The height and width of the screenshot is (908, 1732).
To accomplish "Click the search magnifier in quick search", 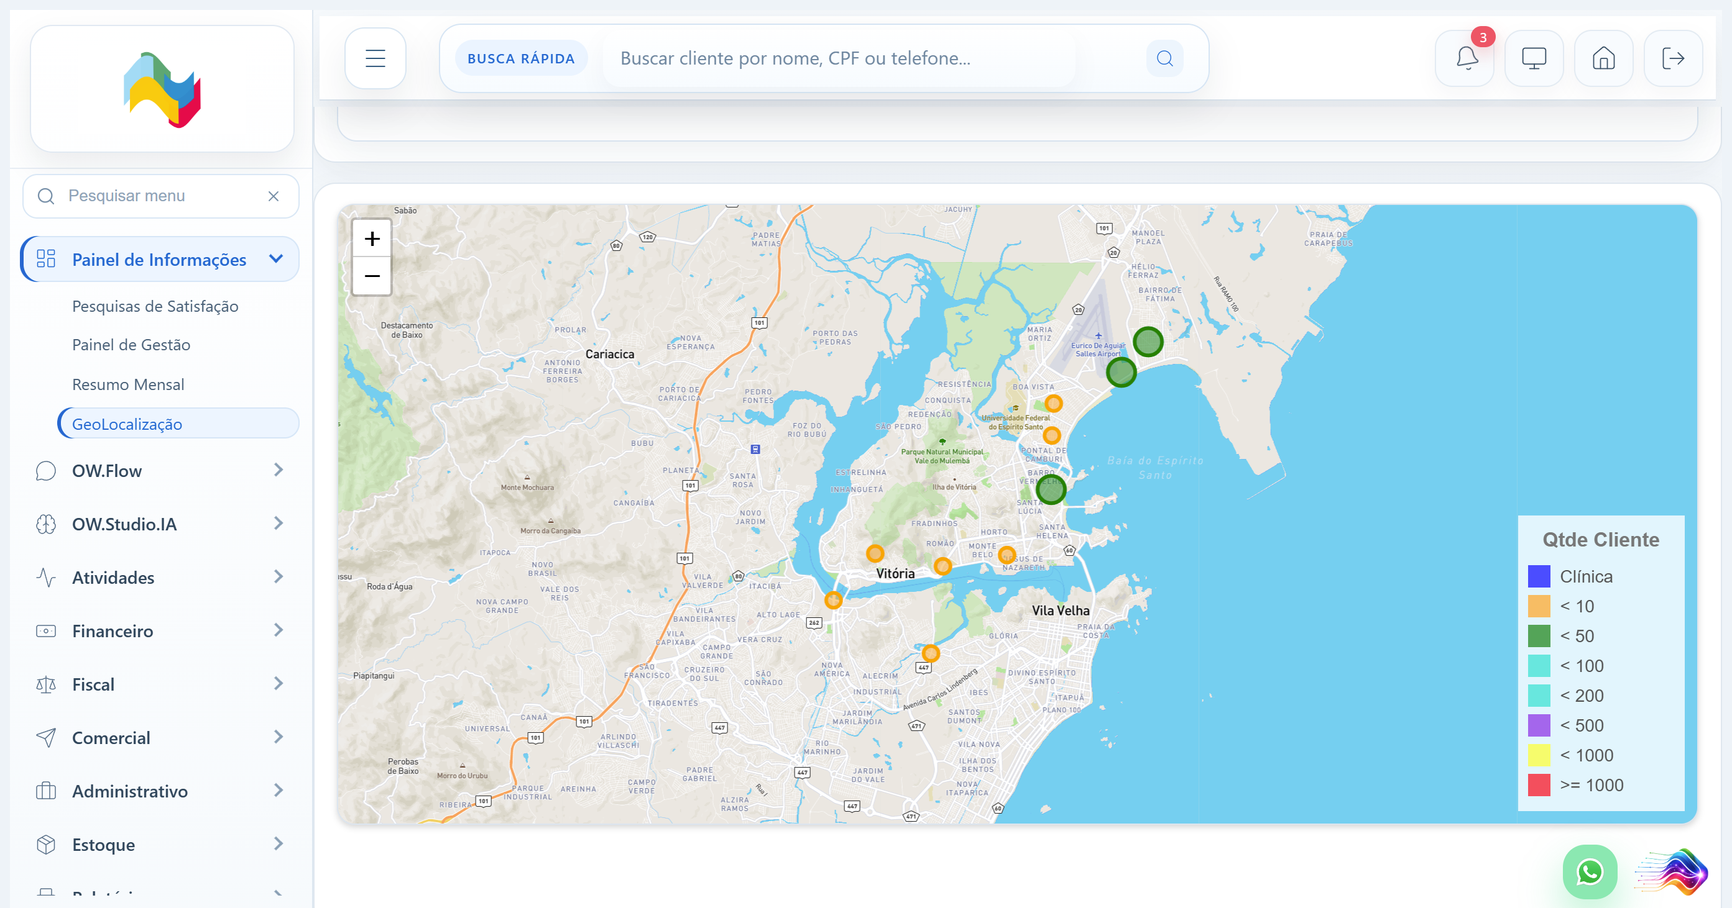I will pos(1164,58).
